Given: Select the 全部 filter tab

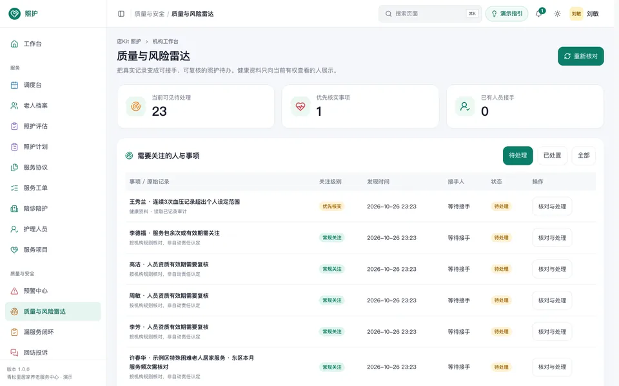Looking at the screenshot, I should [x=584, y=156].
